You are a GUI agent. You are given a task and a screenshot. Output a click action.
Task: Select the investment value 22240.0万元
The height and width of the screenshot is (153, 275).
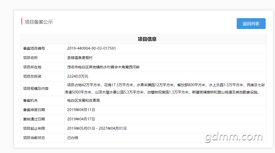pyautogui.click(x=78, y=76)
